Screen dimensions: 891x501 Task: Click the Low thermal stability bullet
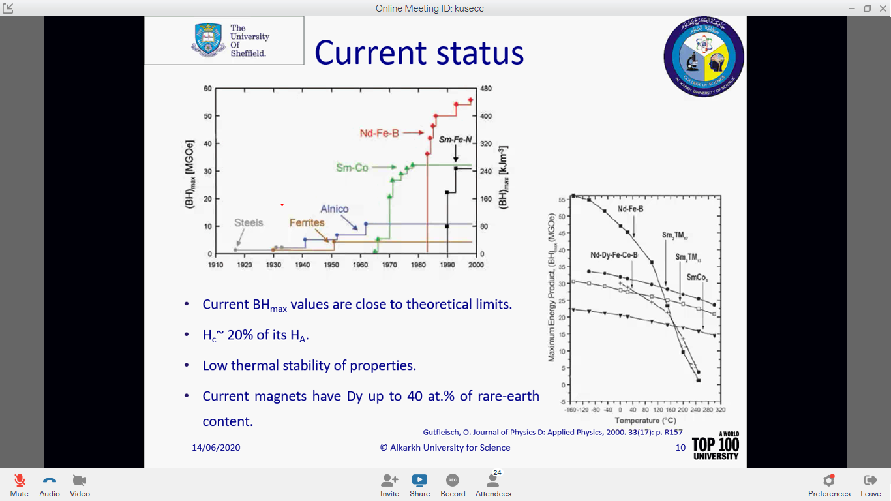pyautogui.click(x=309, y=365)
